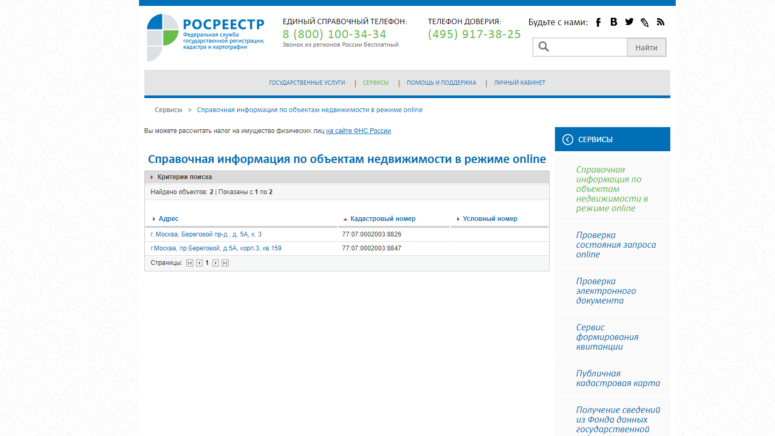Open the RSS feed icon
This screenshot has height=436, width=775.
661,22
